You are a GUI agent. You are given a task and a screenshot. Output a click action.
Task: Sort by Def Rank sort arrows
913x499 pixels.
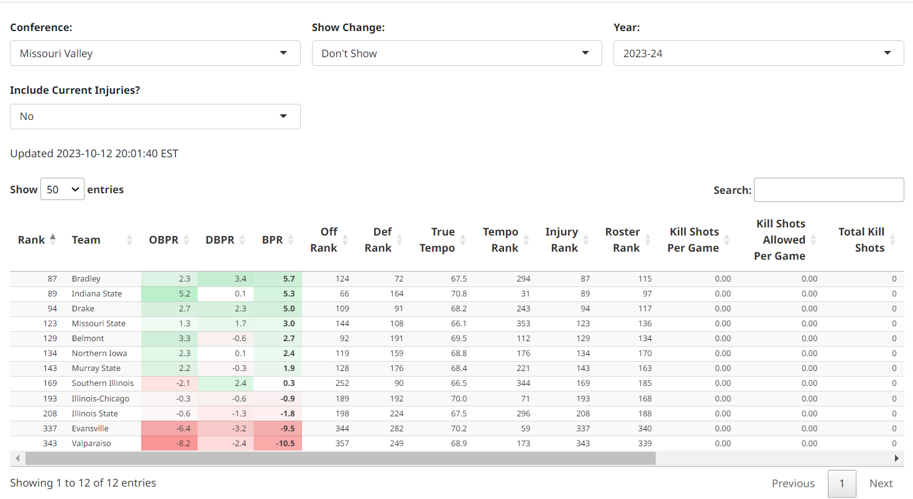(399, 240)
